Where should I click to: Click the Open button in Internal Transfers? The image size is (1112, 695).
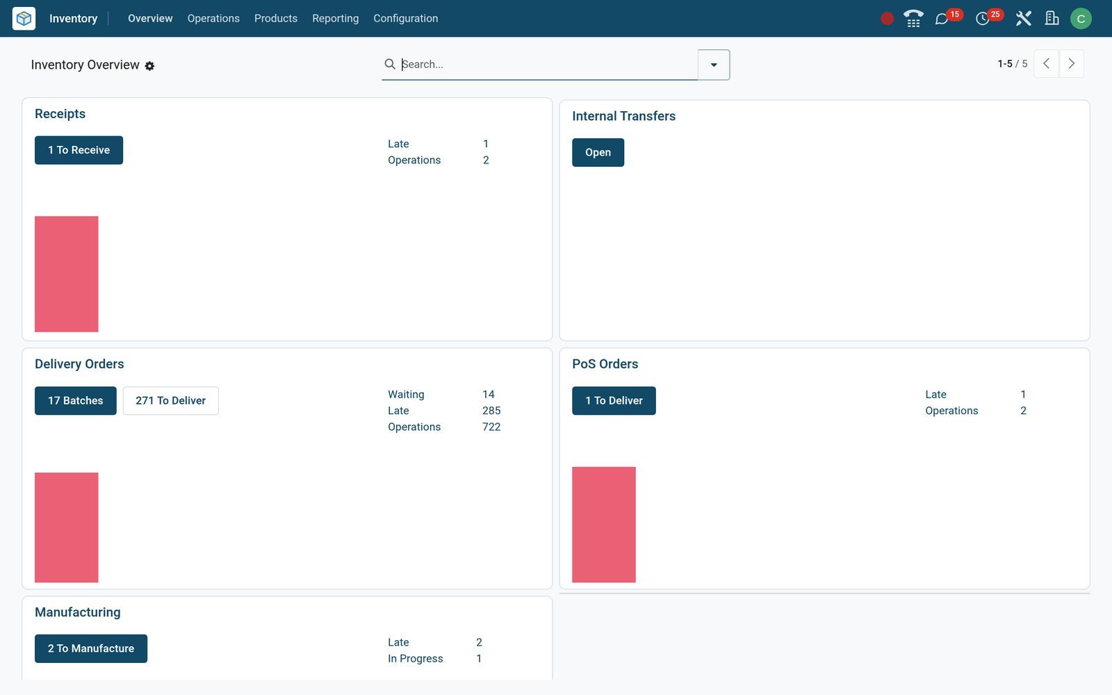pos(598,152)
